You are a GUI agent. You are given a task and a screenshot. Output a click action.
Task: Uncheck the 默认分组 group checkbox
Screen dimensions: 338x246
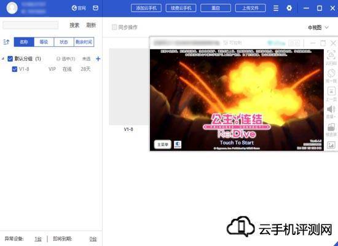(10, 58)
